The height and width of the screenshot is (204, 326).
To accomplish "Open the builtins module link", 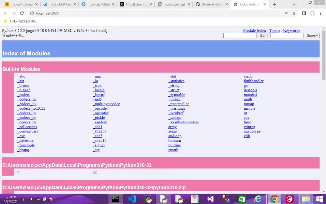I will coord(174,145).
